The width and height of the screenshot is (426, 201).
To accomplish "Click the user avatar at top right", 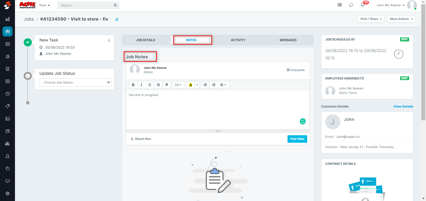I will (412, 5).
